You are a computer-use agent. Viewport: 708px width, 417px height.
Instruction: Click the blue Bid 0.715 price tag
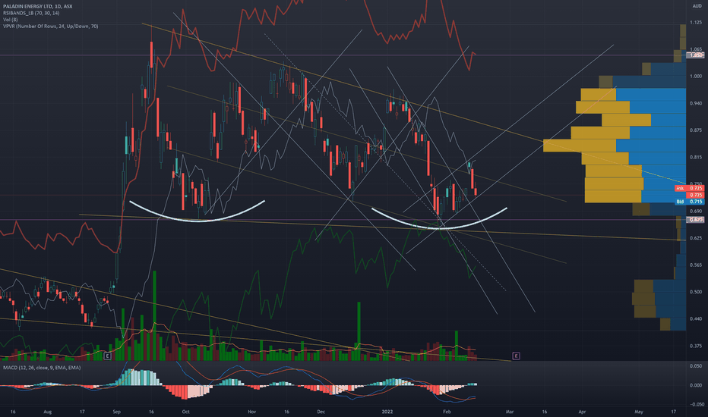(690, 202)
